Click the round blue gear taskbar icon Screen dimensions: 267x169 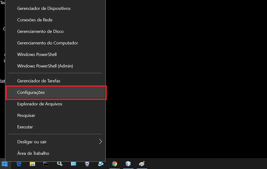87,164
